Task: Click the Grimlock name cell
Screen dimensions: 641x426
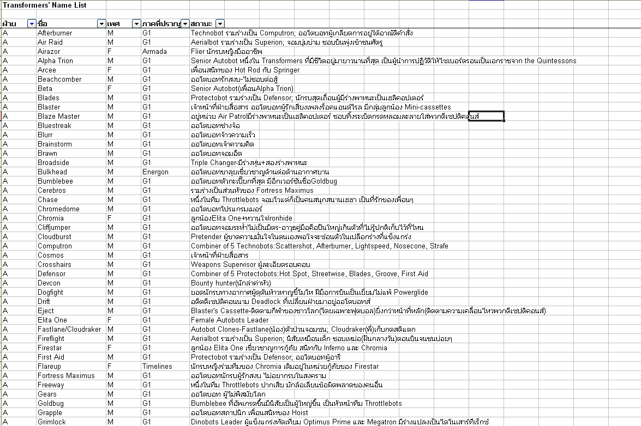Action: point(71,422)
